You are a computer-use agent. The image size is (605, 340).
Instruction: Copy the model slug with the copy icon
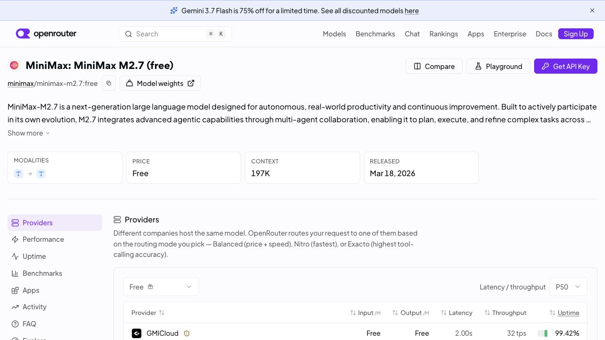coord(109,83)
